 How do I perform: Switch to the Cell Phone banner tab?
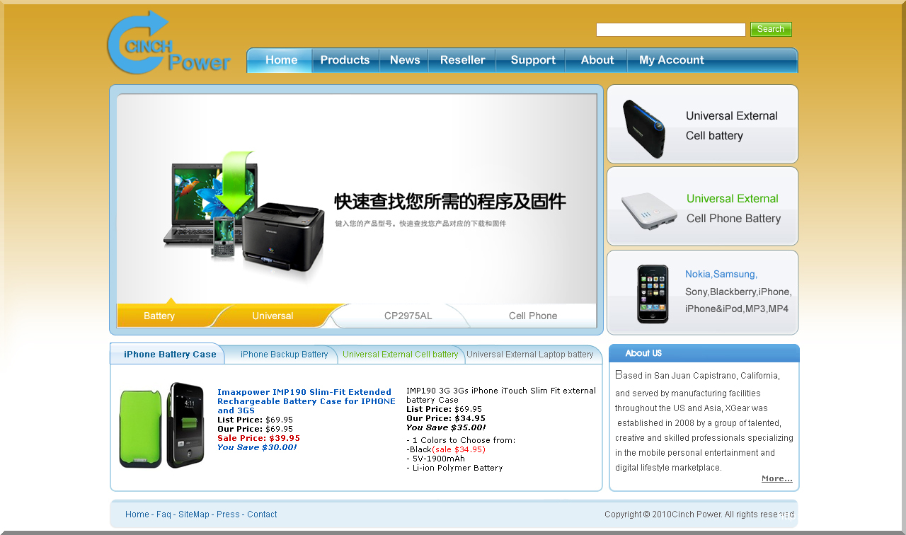[x=532, y=316]
